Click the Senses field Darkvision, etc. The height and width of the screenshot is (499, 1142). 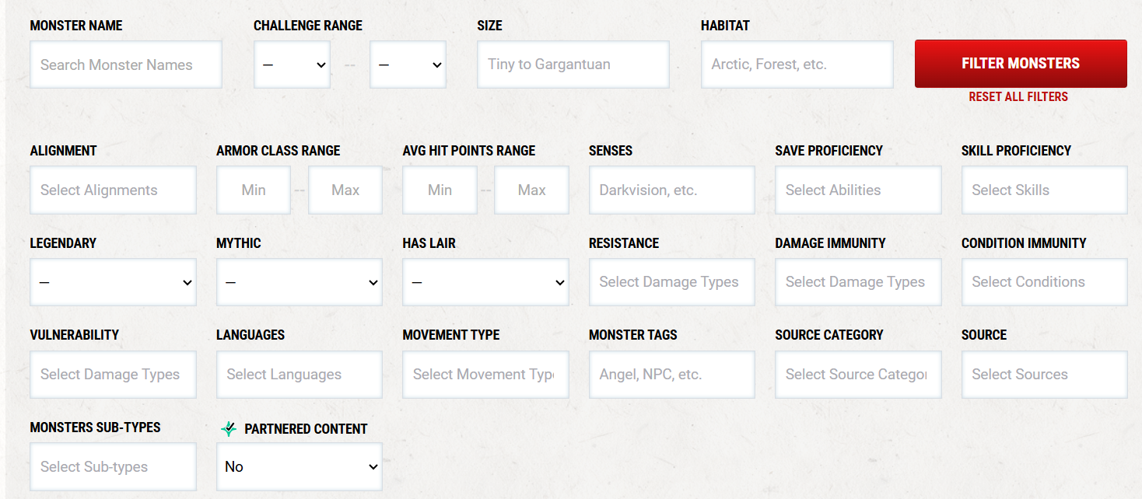coord(671,190)
